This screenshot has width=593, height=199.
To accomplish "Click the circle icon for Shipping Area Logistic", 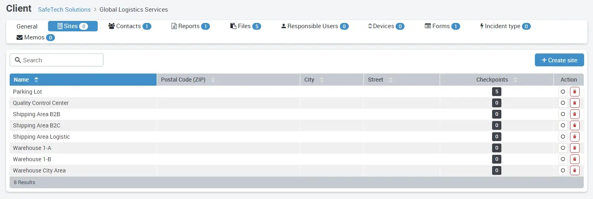I will [563, 137].
